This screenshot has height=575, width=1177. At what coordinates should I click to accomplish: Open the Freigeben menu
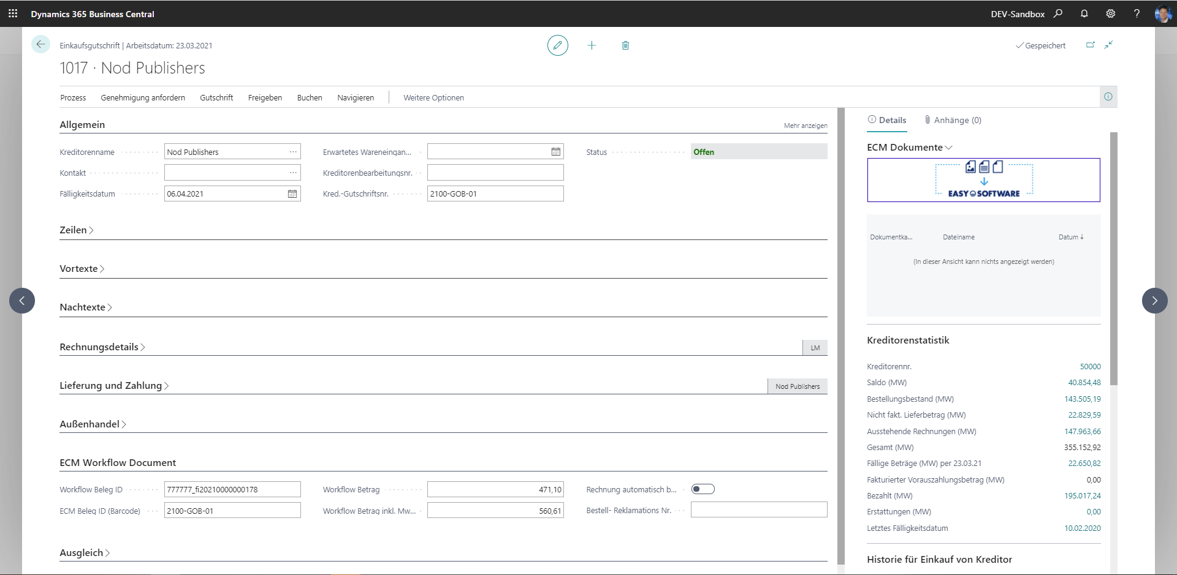coord(265,98)
